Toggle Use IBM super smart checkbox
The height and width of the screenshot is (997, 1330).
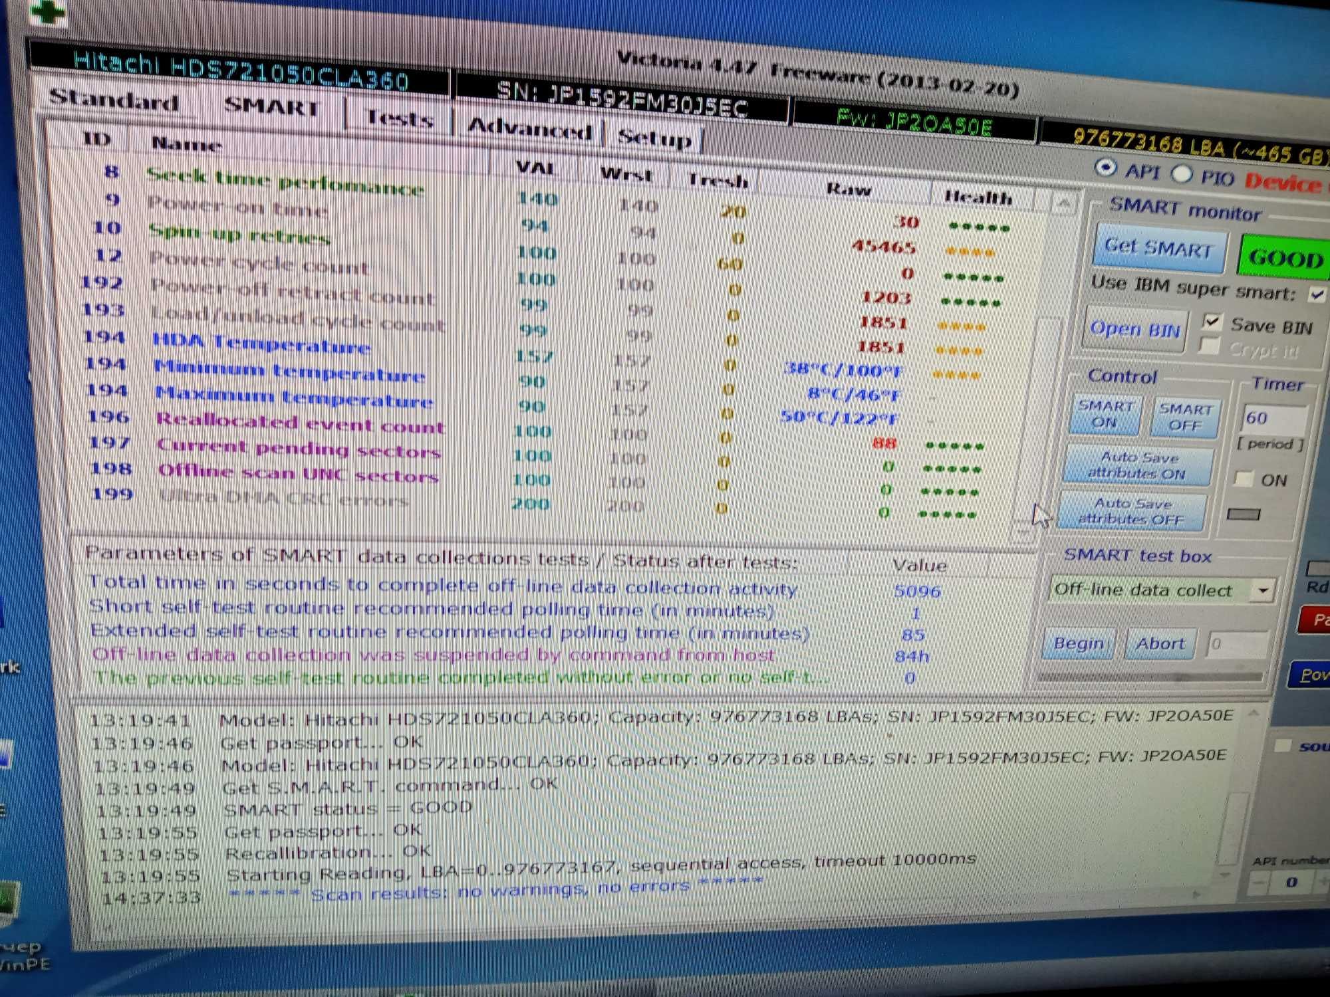pos(1317,294)
